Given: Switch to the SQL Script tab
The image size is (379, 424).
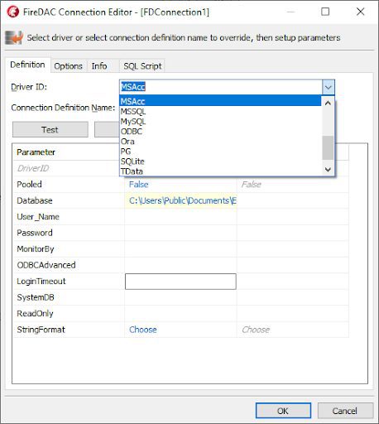Looking at the screenshot, I should point(142,66).
